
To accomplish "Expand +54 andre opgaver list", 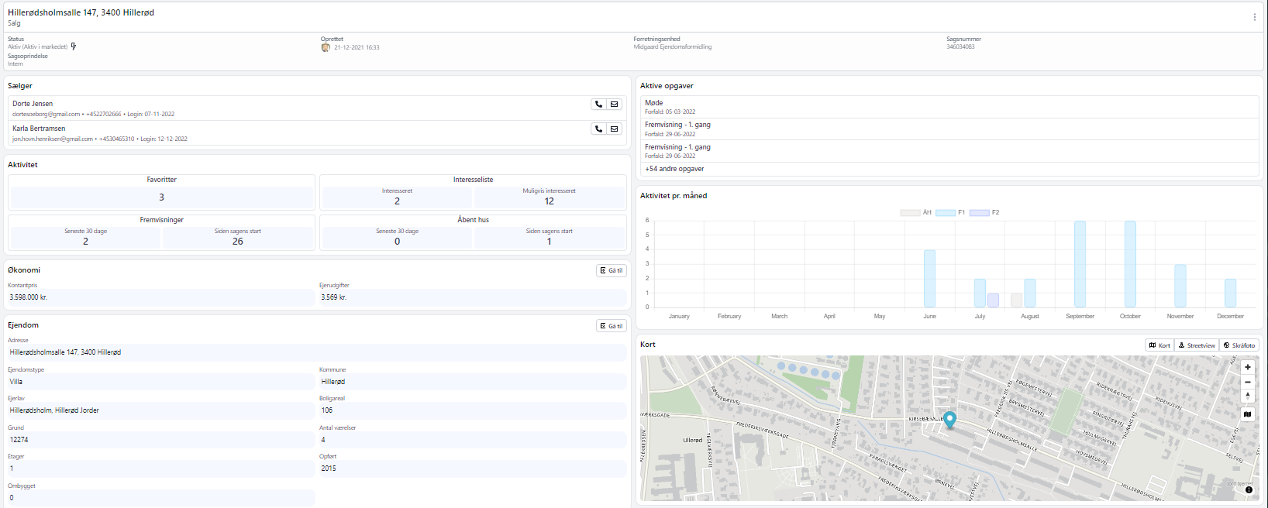I will [x=674, y=169].
